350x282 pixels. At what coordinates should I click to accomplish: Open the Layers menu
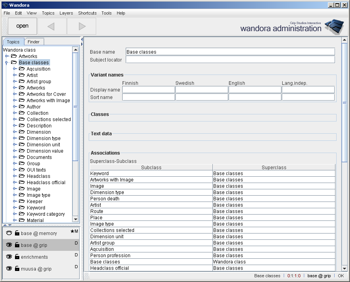tap(66, 13)
